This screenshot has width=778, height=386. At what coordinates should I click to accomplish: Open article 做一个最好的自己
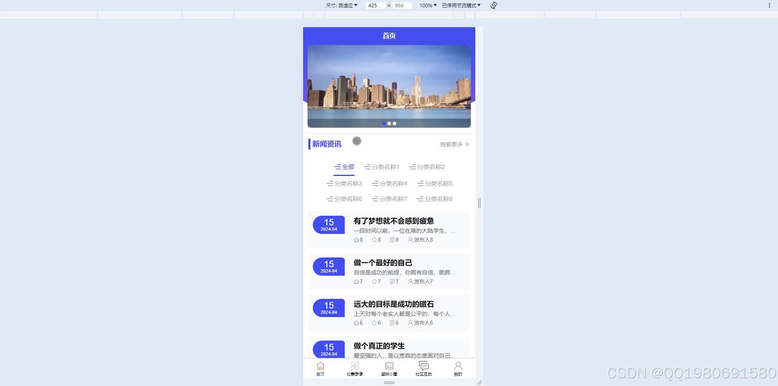point(383,263)
